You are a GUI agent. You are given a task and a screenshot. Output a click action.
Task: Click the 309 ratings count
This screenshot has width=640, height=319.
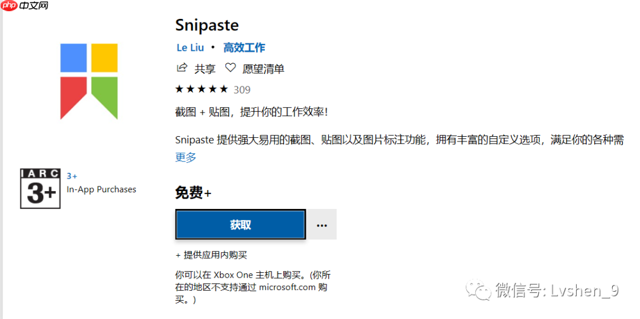coord(242,89)
